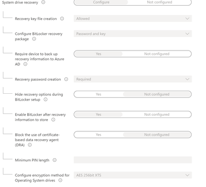Open info tooltip for BitLocker recovery package
This screenshot has height=187, width=206.
coord(34,39)
